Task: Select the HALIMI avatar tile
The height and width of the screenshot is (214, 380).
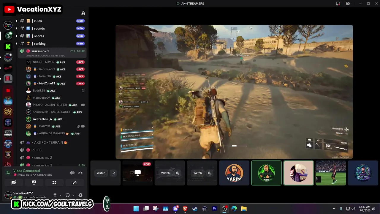Action: [363, 173]
